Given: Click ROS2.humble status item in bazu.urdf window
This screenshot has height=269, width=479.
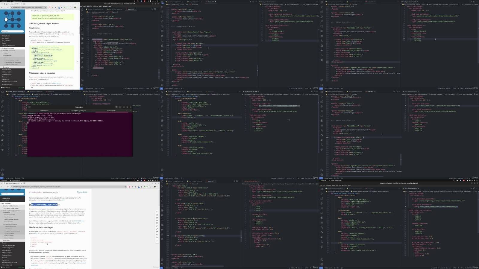Looking at the screenshot, I should click(x=90, y=88).
